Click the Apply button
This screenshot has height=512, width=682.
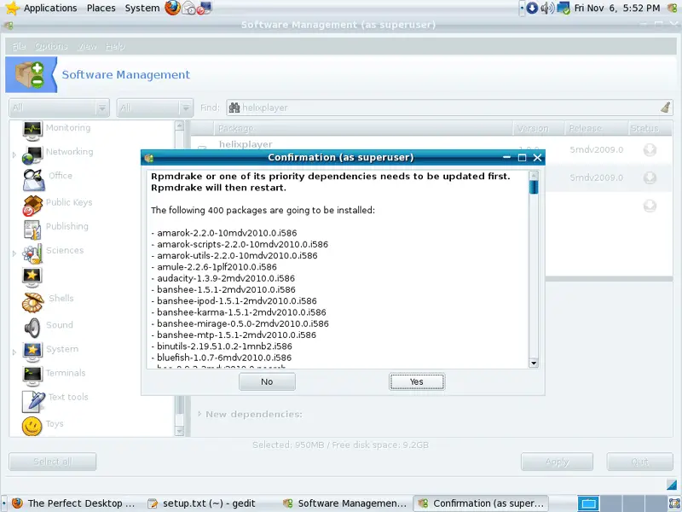[558, 462]
